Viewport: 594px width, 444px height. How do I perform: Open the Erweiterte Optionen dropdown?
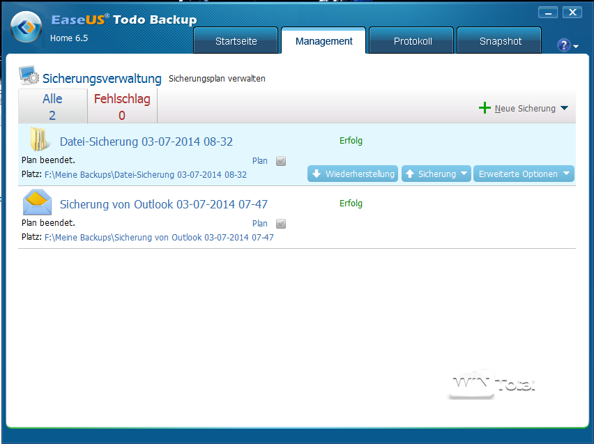[524, 174]
